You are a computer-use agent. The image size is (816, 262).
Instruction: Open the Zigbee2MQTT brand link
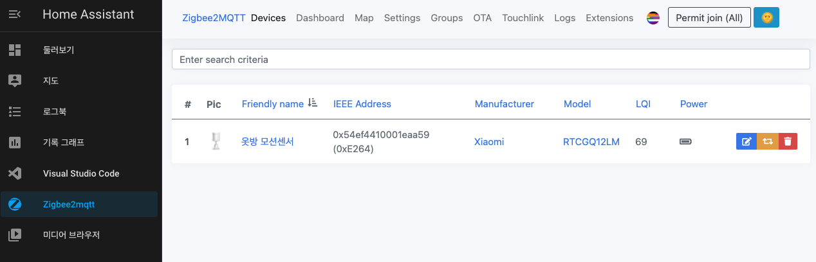click(x=214, y=18)
